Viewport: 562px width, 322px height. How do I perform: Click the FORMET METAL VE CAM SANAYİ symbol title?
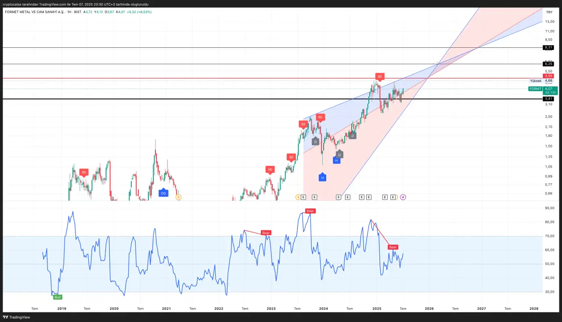[x=37, y=12]
